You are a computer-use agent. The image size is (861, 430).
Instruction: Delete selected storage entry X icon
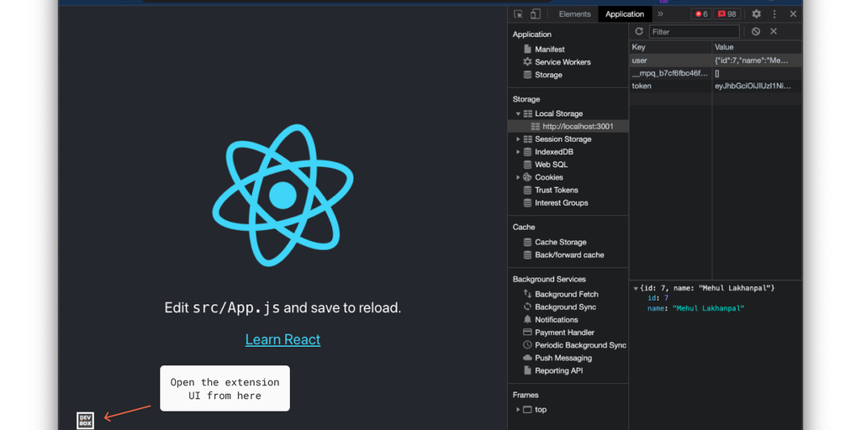coord(774,31)
